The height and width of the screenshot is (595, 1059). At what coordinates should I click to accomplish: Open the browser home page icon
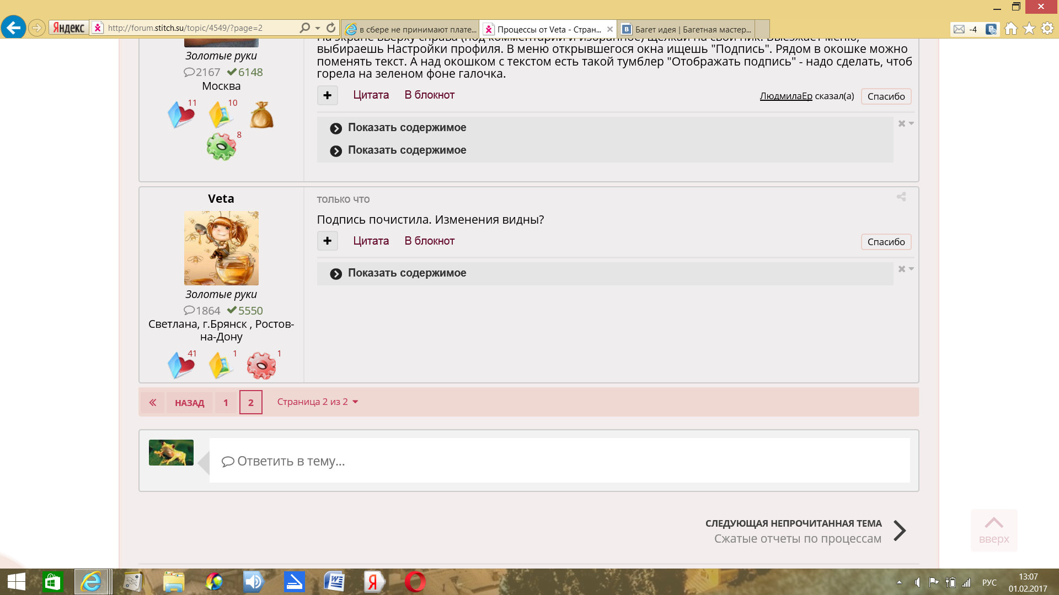click(x=1010, y=29)
